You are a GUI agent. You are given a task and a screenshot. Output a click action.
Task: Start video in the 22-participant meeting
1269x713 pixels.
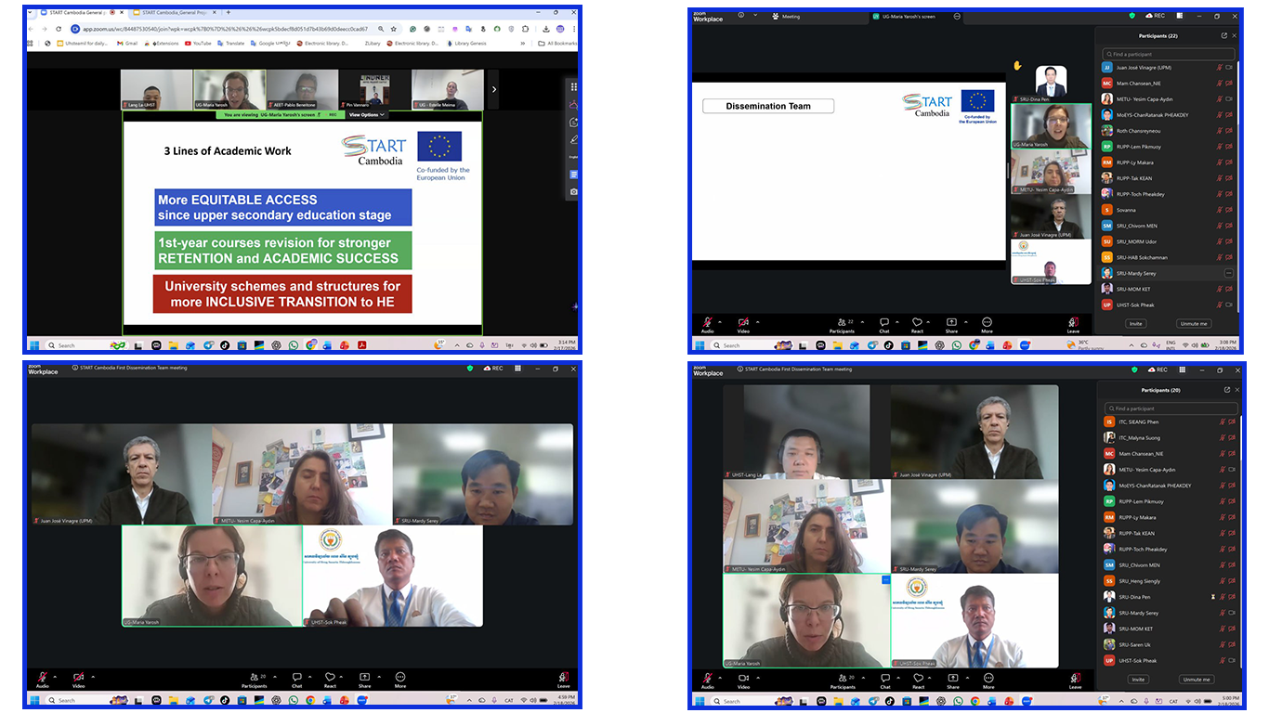[x=743, y=322]
